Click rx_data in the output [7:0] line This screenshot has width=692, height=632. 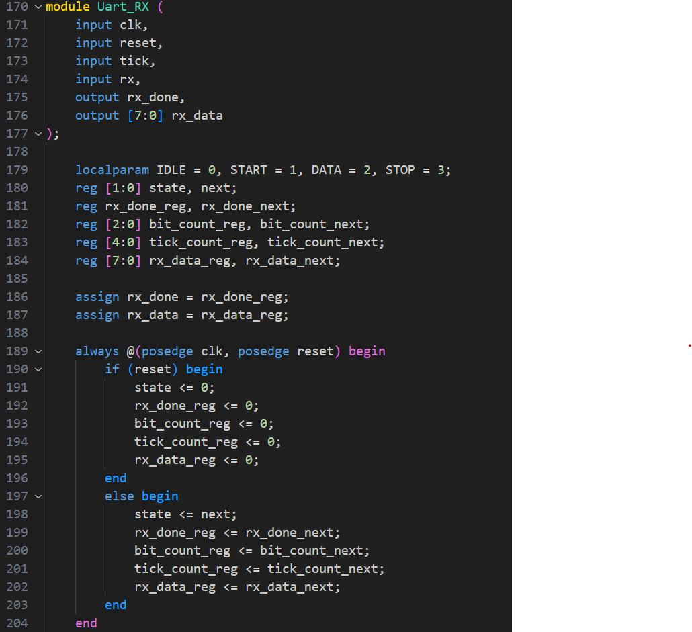197,116
